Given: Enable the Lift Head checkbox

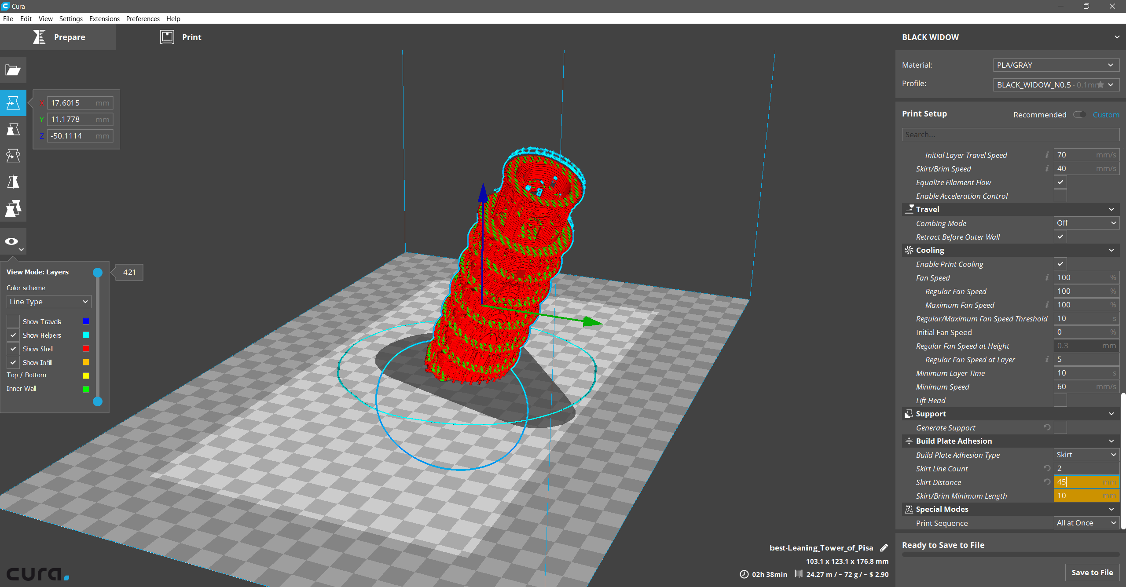Looking at the screenshot, I should (x=1060, y=400).
